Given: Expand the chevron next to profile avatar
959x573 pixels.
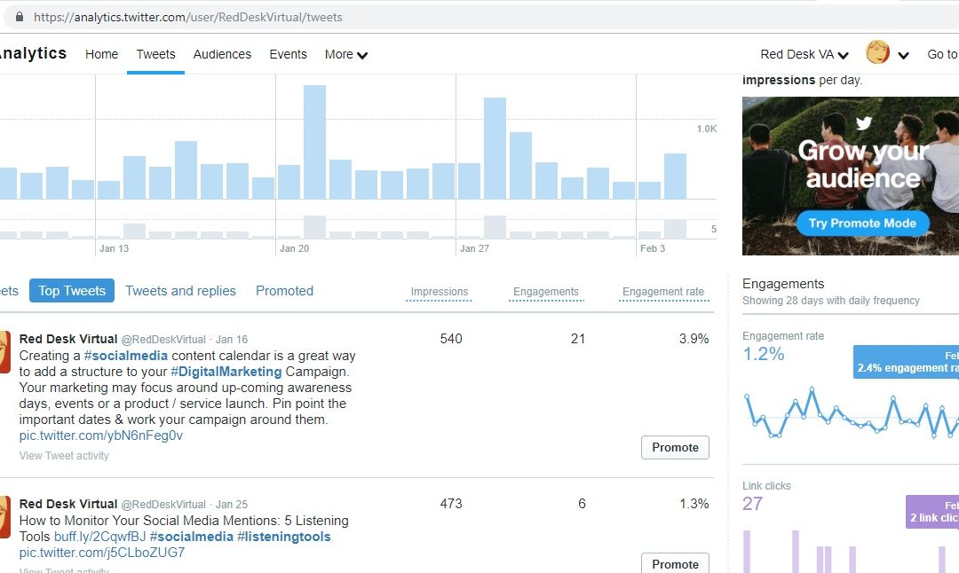Looking at the screenshot, I should click(903, 55).
